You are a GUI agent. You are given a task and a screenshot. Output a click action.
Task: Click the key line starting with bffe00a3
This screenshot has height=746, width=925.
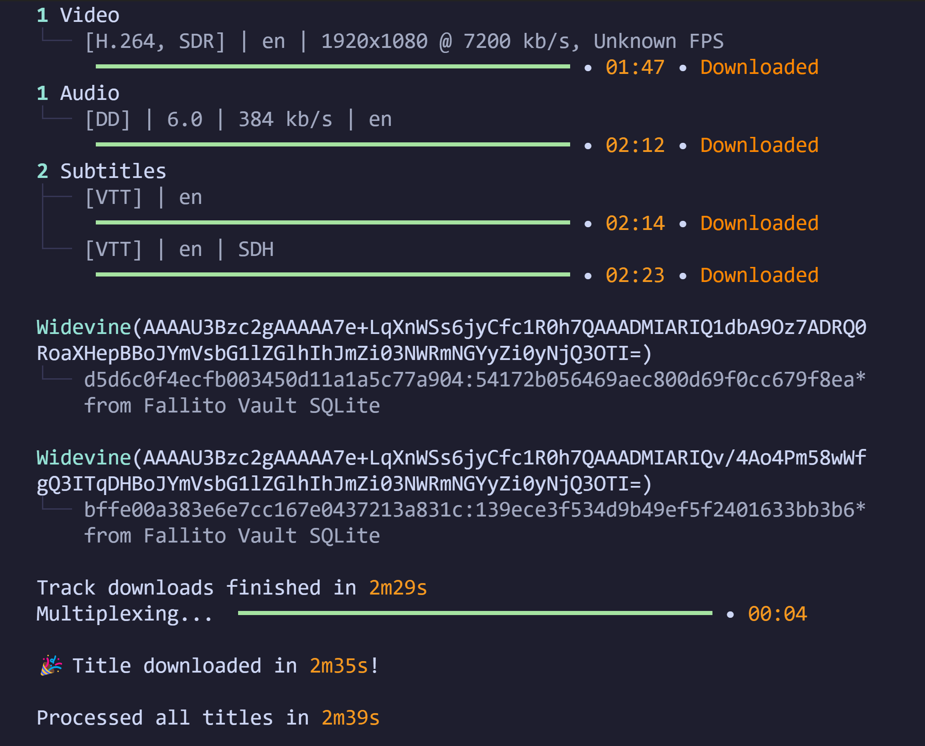point(474,510)
